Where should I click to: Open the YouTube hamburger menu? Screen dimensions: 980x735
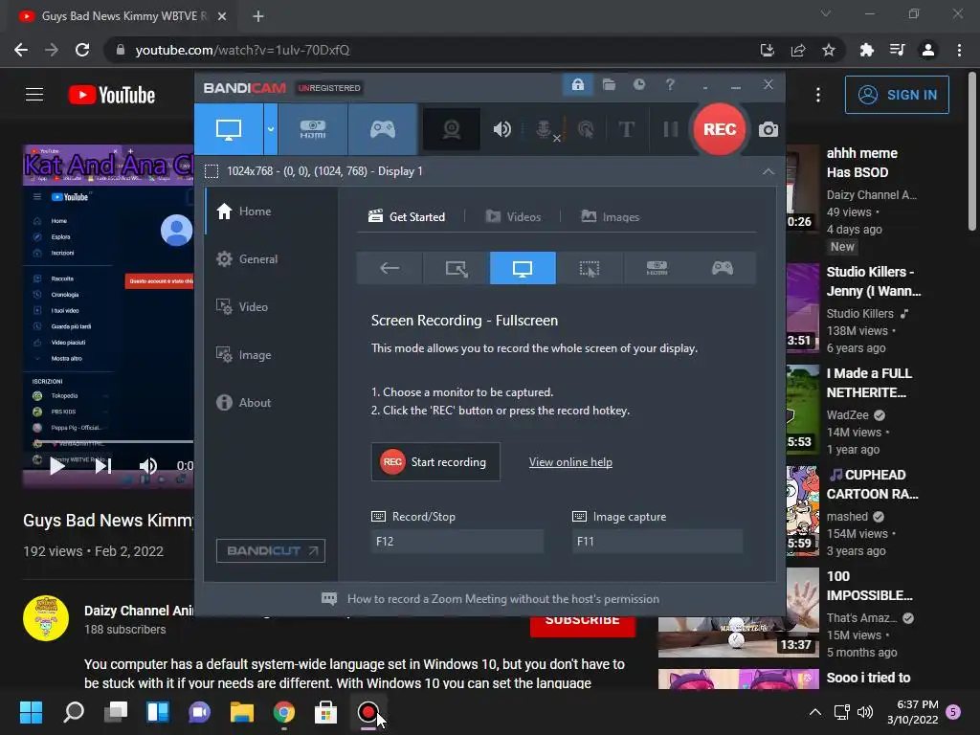(34, 95)
